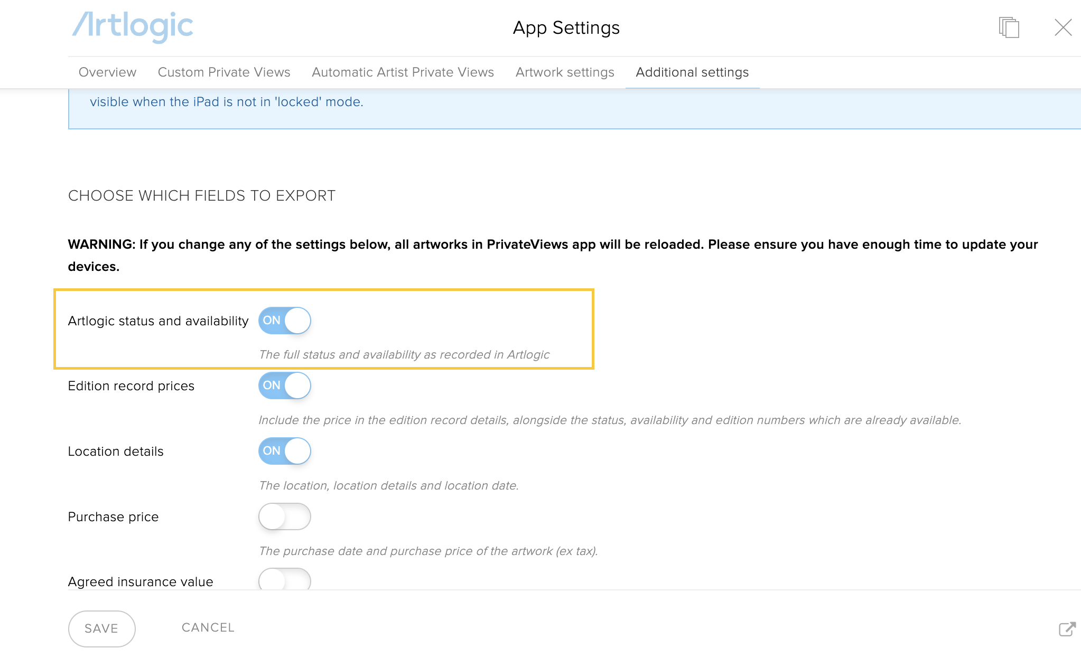Viewport: 1081px width, 658px height.
Task: Turn on the Agreed insurance value toggle
Action: [285, 579]
